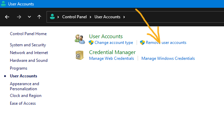This screenshot has height=125, width=224.
Task: Click Remove user accounts link
Action: (166, 43)
